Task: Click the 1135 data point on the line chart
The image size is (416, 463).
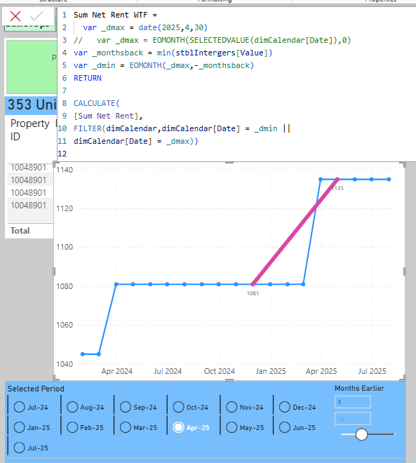Action: click(x=337, y=179)
